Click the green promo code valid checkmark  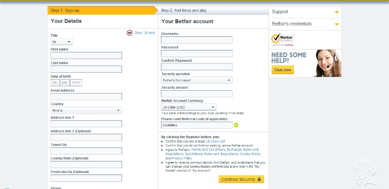pos(236,125)
